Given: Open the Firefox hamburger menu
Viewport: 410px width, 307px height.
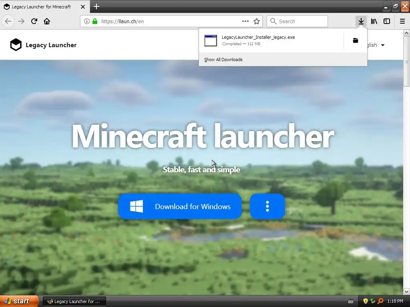Looking at the screenshot, I should (402, 21).
